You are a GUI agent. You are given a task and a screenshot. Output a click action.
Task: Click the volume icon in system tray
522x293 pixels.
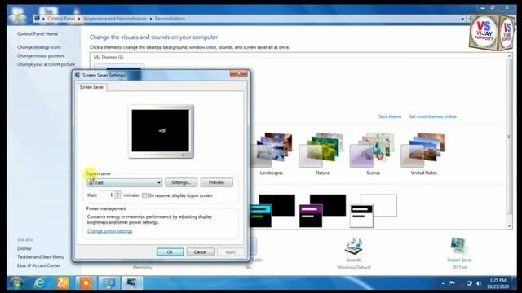(479, 283)
